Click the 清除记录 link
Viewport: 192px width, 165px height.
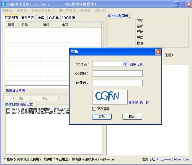[x=136, y=64]
